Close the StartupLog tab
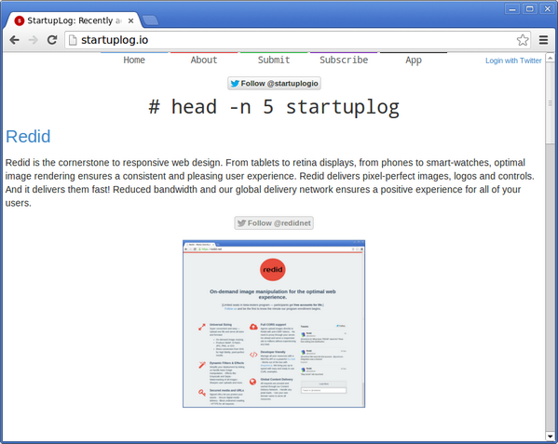This screenshot has width=558, height=444. tap(131, 21)
